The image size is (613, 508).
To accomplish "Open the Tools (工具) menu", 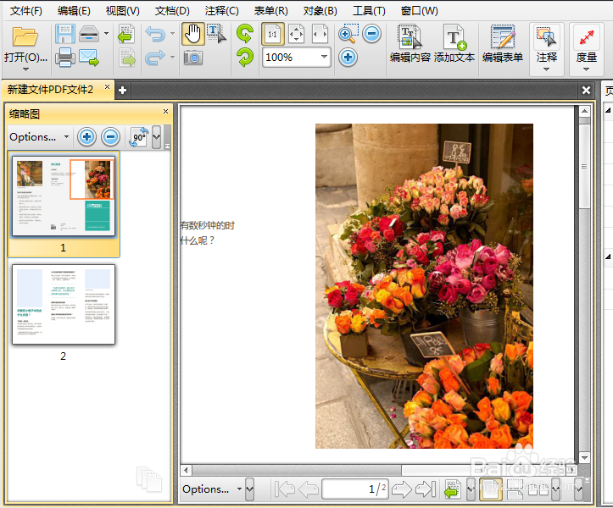I will click(x=369, y=10).
